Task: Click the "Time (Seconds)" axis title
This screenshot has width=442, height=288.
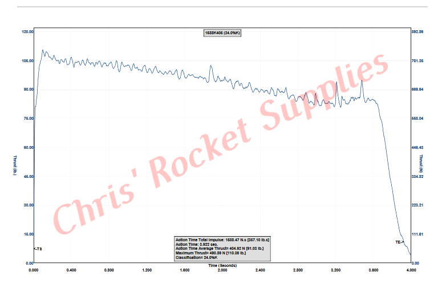Action: (222, 265)
